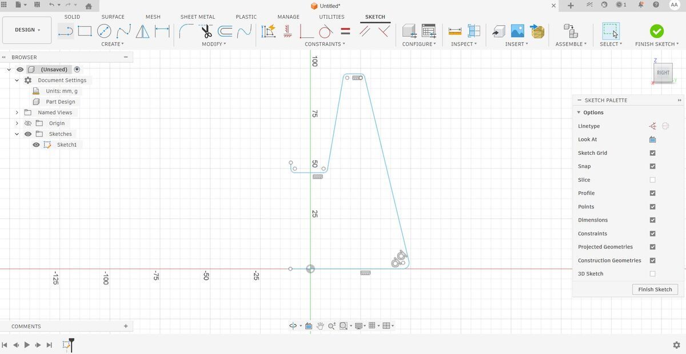This screenshot has height=354, width=686.
Task: Toggle the Points checkbox
Action: (x=652, y=207)
